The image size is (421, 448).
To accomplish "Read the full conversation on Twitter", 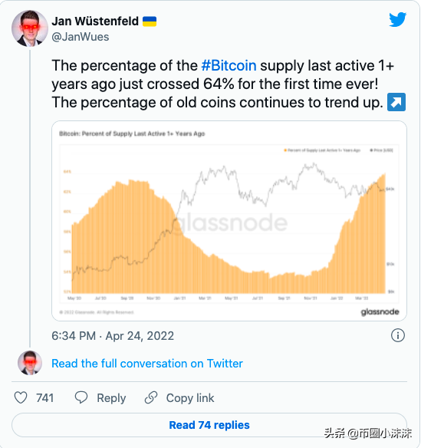I will tap(147, 364).
